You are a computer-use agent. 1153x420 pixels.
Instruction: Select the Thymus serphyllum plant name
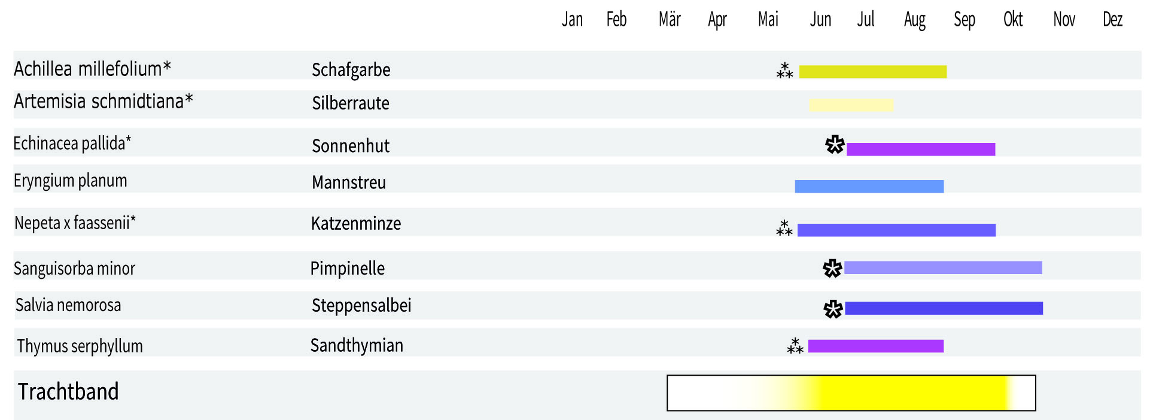[80, 346]
